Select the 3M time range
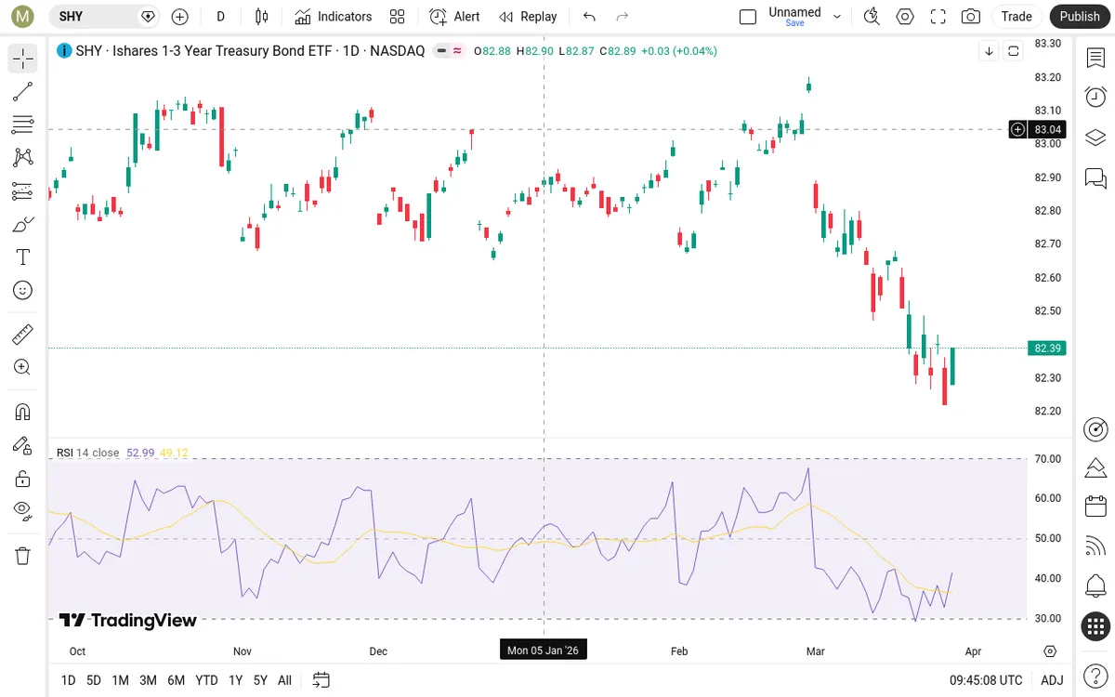The width and height of the screenshot is (1115, 697). [148, 680]
